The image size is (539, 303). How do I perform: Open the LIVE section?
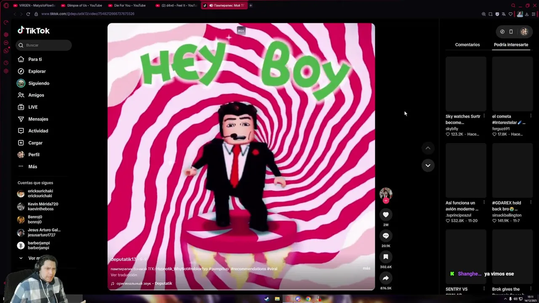(27, 107)
